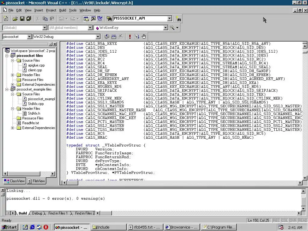Image resolution: width=308 pixels, height=231 pixels.
Task: Click the Compile icon in build toolbar
Action: 107,36
